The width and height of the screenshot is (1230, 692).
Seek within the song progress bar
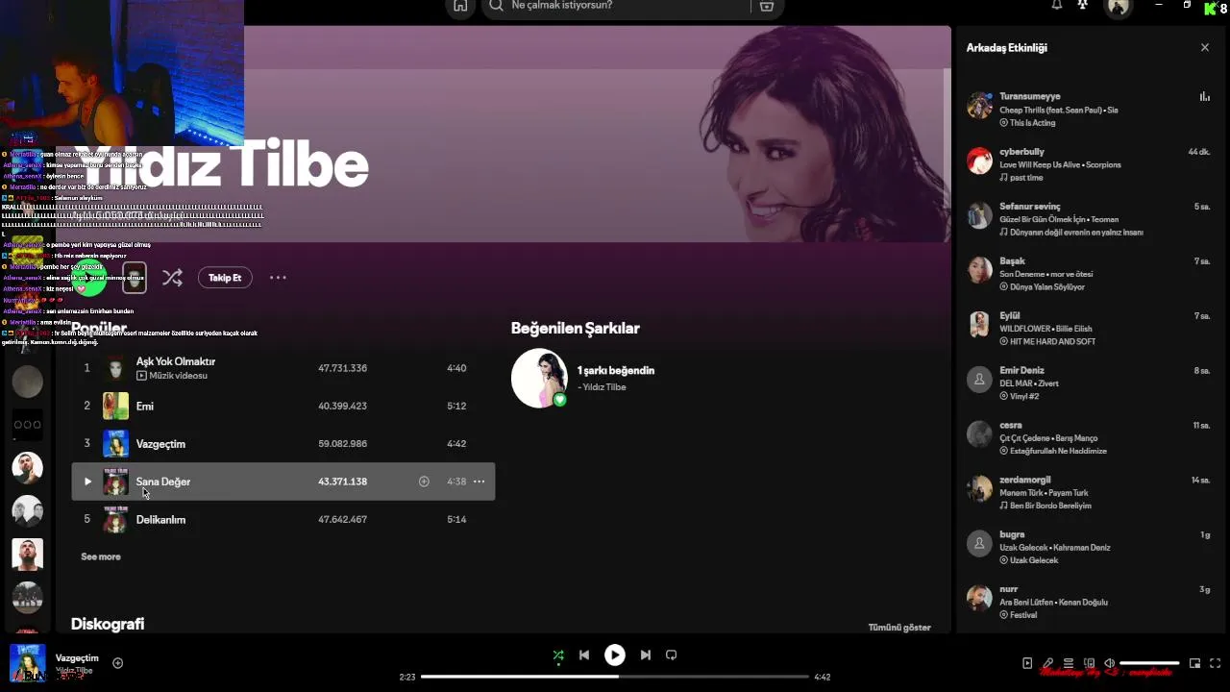pyautogui.click(x=615, y=677)
